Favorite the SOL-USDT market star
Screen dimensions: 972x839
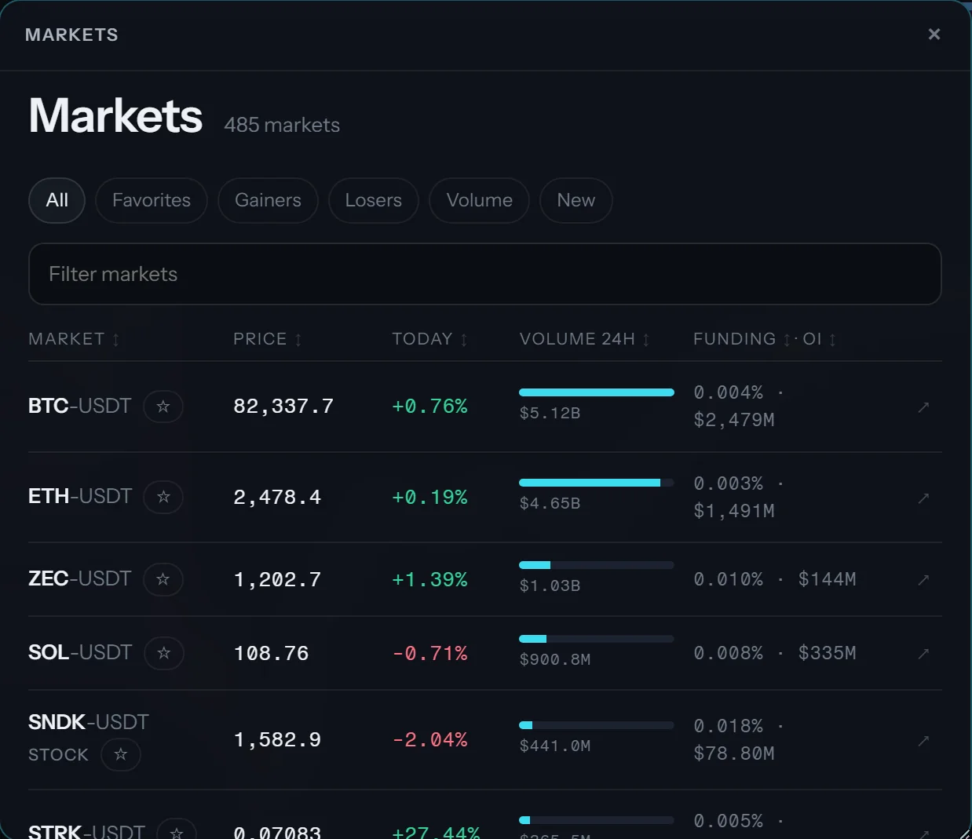click(x=164, y=653)
